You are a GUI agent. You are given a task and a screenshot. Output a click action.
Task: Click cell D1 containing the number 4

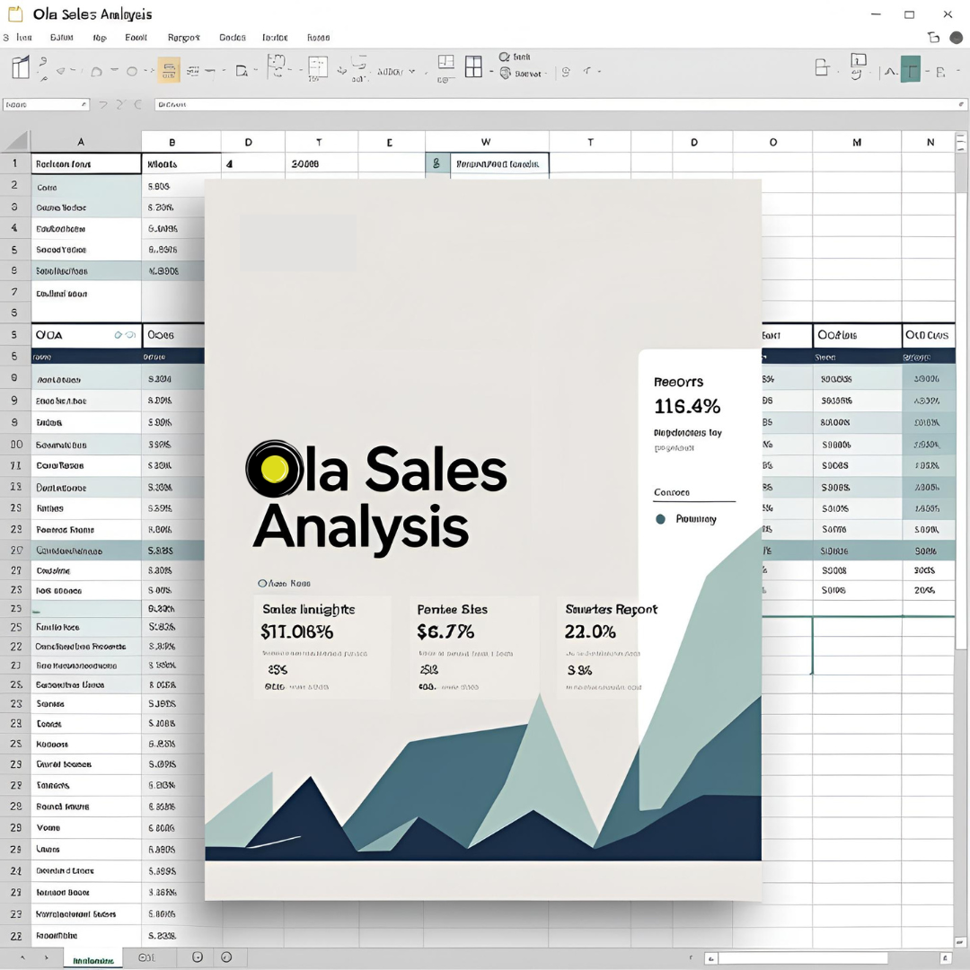click(253, 164)
